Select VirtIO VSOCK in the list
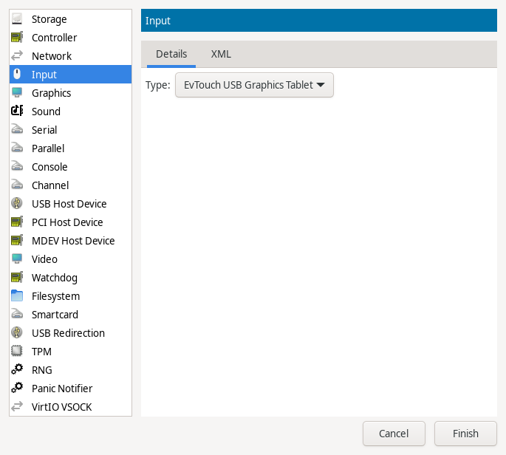This screenshot has width=506, height=455. coord(71,406)
